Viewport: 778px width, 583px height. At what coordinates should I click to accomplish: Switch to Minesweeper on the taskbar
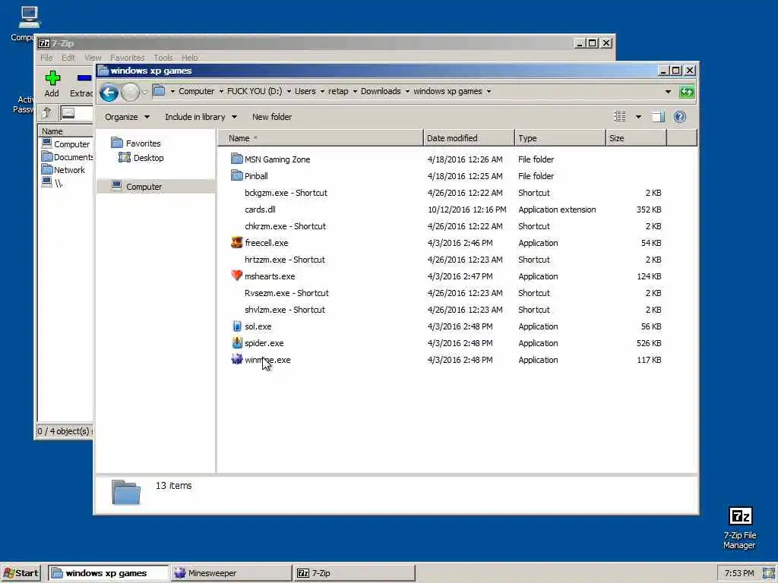[x=231, y=573]
